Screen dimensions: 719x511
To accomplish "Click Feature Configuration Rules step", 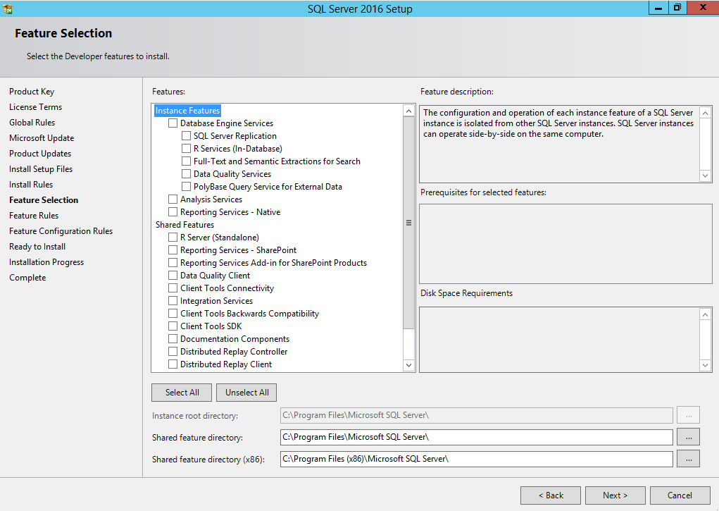I will point(61,231).
